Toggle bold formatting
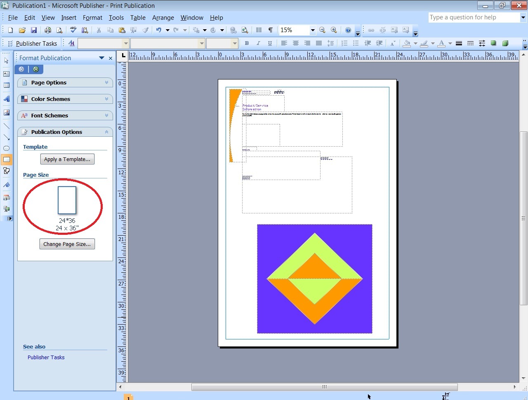The width and height of the screenshot is (528, 400). [x=246, y=43]
